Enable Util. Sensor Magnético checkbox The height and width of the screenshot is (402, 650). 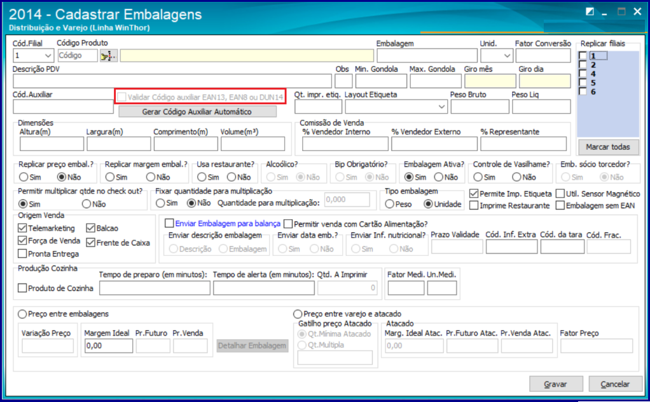(560, 194)
